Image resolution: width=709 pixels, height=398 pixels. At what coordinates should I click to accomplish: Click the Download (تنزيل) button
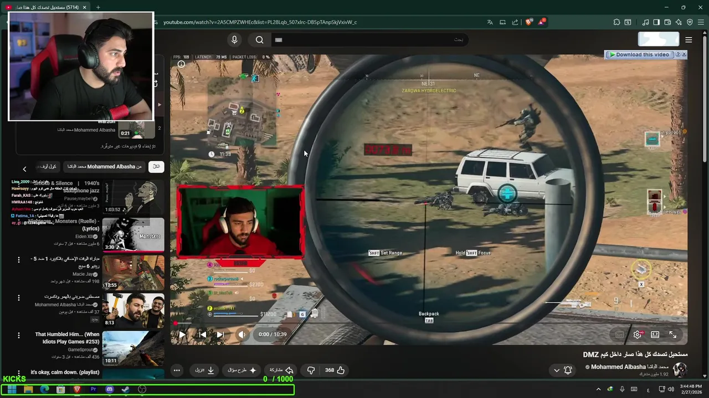tap(204, 370)
